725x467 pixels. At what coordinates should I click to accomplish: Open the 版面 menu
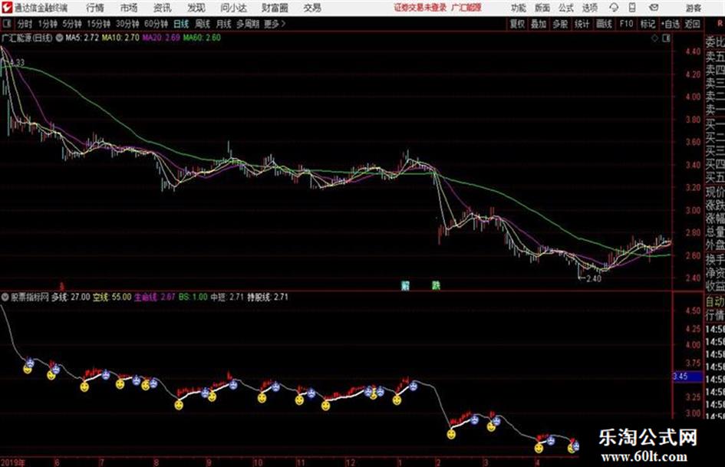point(542,8)
